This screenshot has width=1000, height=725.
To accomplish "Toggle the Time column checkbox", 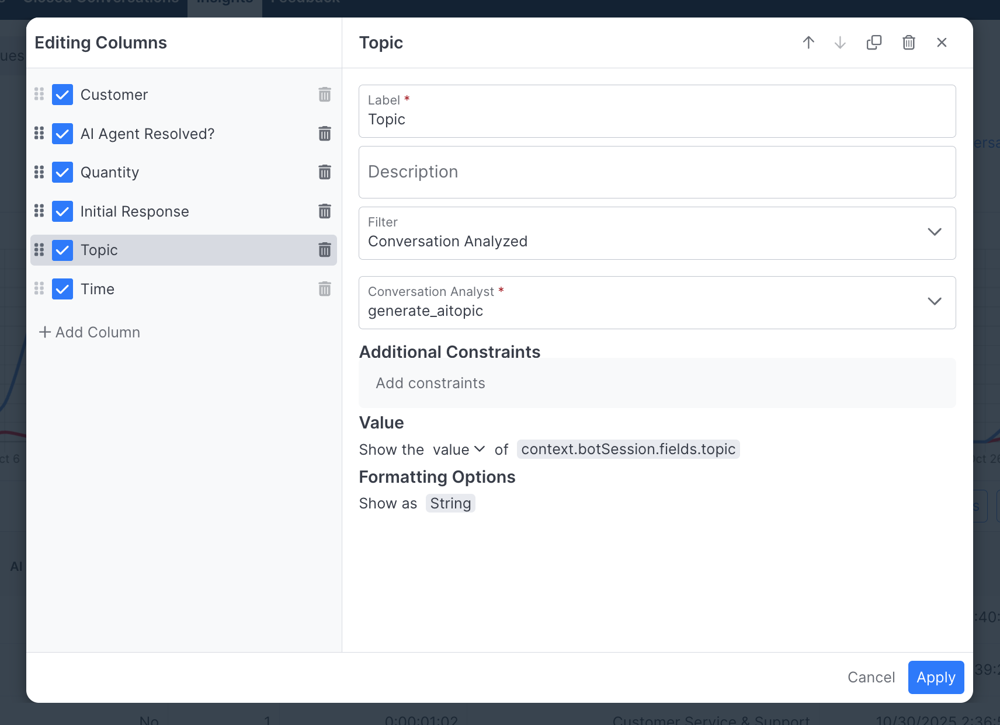I will click(62, 289).
